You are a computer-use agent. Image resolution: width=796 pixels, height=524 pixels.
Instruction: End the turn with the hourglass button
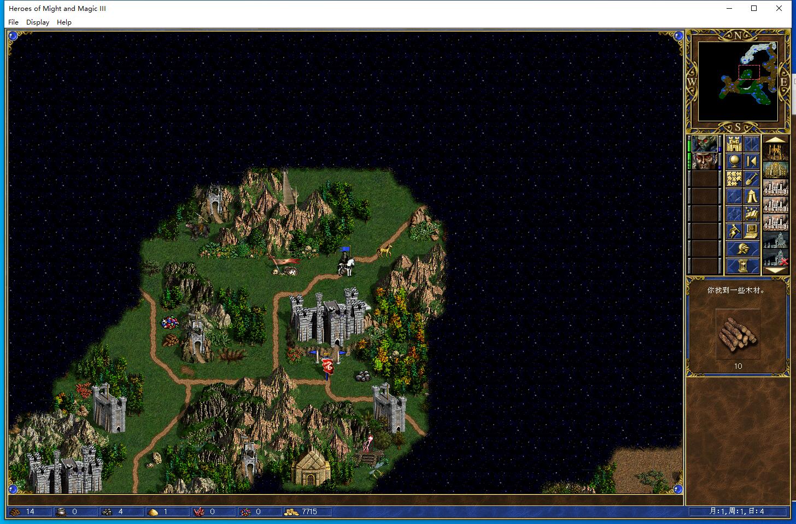coord(742,266)
